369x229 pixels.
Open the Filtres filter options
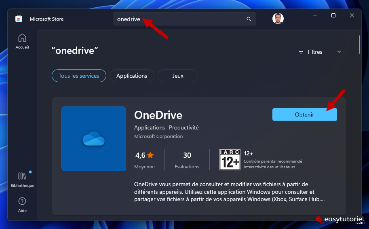tap(310, 52)
